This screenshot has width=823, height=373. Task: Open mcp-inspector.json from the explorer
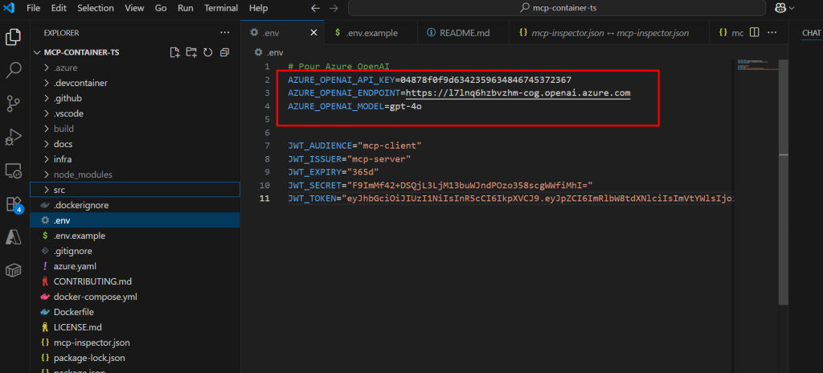(135, 342)
